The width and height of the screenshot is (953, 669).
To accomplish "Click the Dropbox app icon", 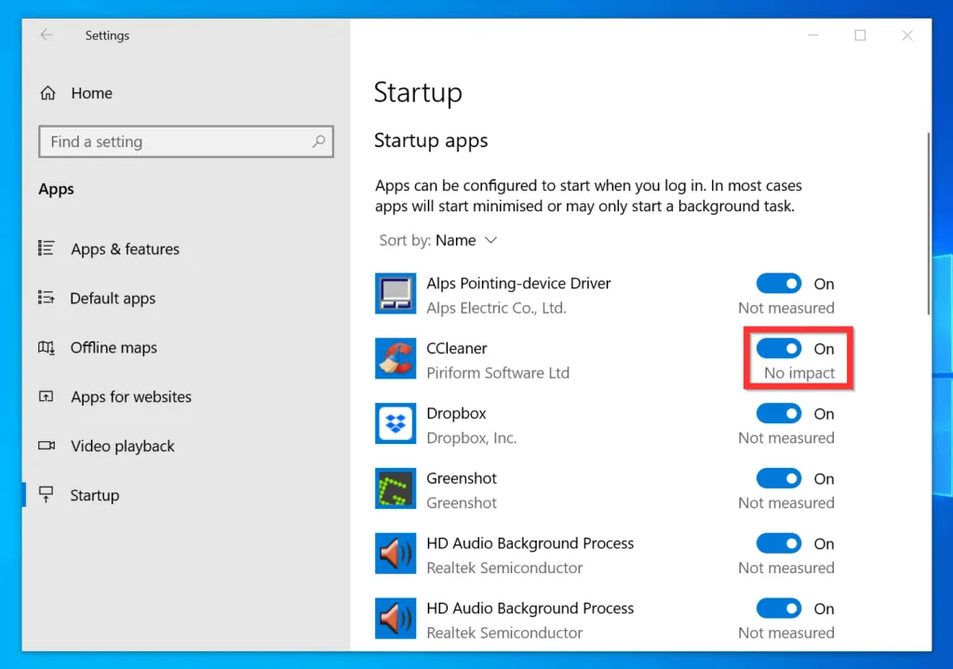I will tap(395, 424).
